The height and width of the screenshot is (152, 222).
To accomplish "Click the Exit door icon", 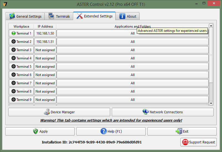I will point(179,131).
